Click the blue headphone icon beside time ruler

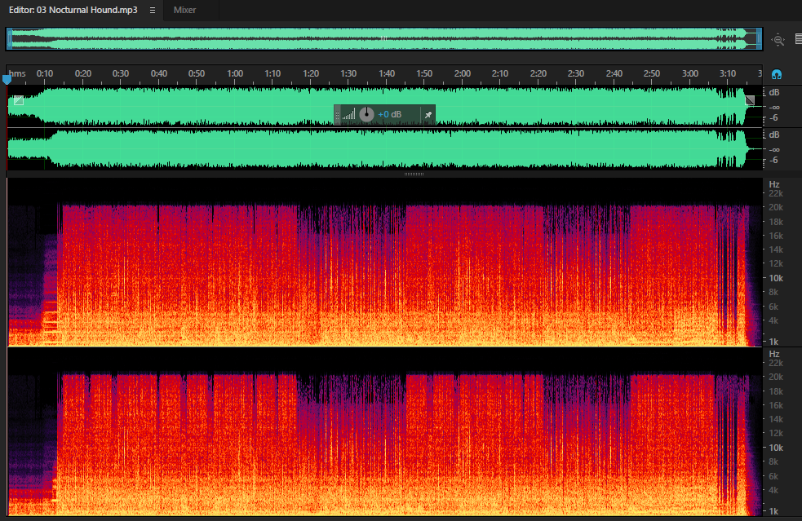coord(777,75)
